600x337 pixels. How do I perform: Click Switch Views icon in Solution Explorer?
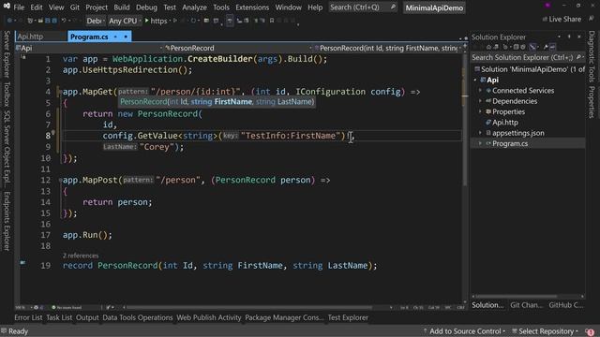(496, 47)
